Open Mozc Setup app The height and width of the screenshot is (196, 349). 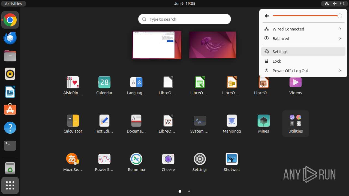[x=73, y=162]
